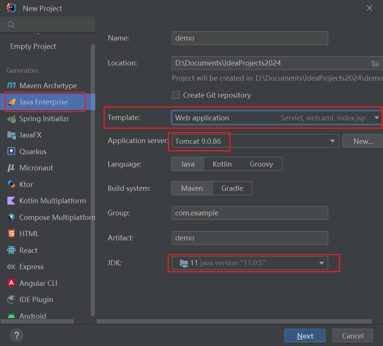The height and width of the screenshot is (346, 383).
Task: Choose Gradle build system
Action: point(232,188)
